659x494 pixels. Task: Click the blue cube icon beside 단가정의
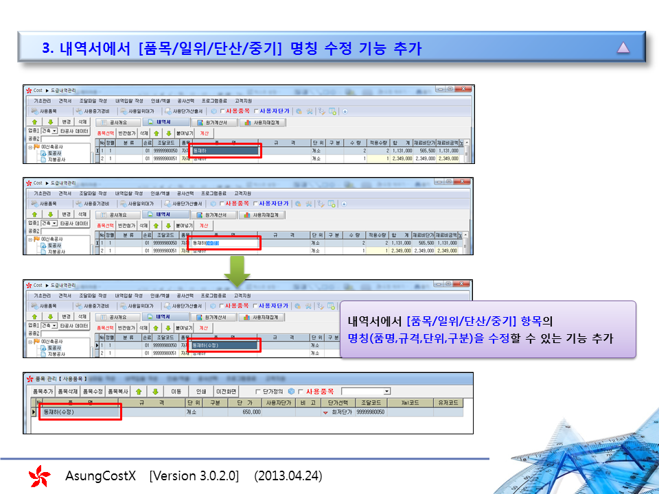(292, 390)
